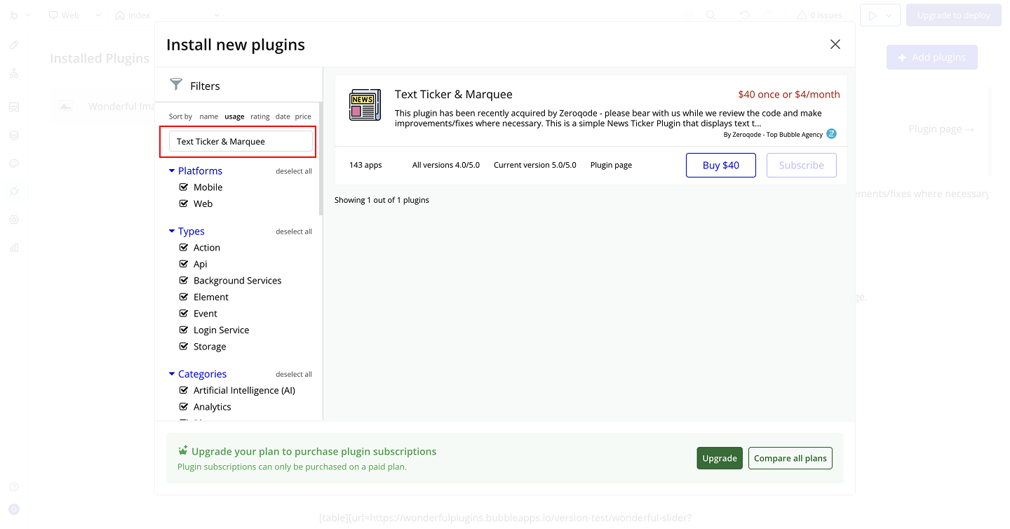The image size is (1010, 529).
Task: Open the Logs bar-chart icon in sidebar
Action: [x=14, y=248]
